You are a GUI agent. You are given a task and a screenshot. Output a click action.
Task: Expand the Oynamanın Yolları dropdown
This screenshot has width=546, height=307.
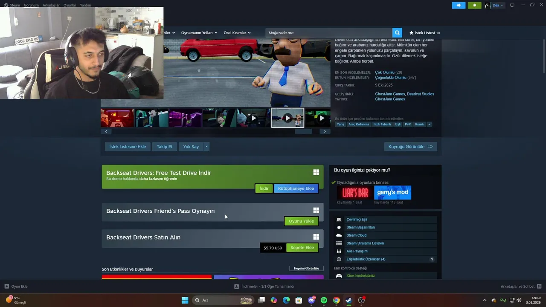tap(199, 33)
